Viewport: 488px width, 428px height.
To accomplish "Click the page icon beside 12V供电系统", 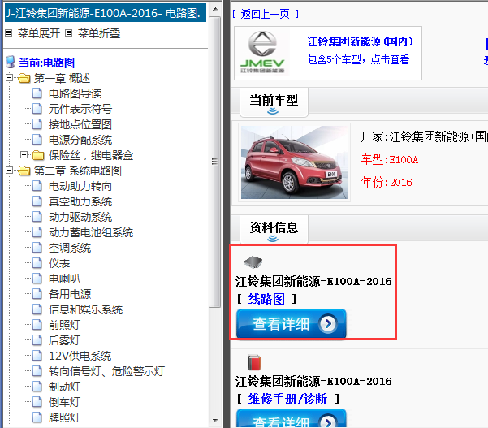I will pos(37,356).
